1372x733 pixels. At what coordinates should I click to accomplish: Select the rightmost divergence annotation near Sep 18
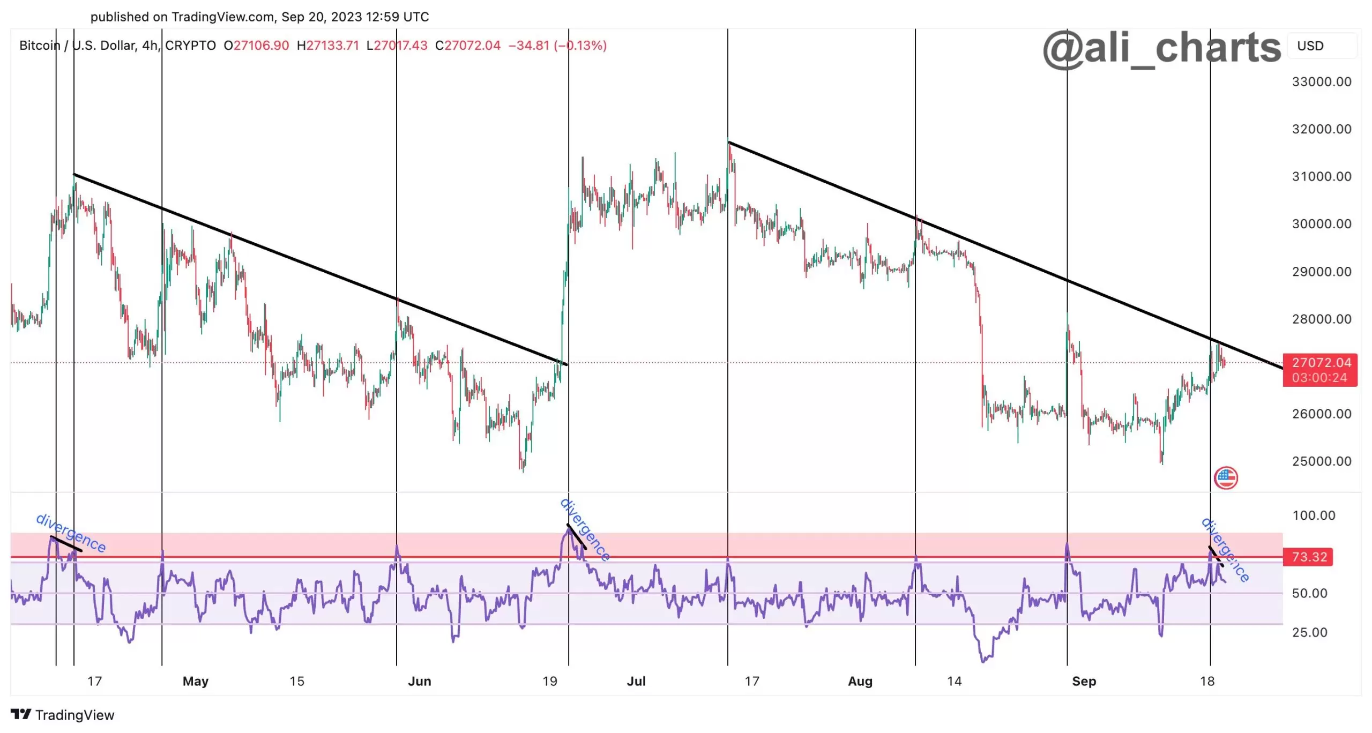(x=1225, y=550)
